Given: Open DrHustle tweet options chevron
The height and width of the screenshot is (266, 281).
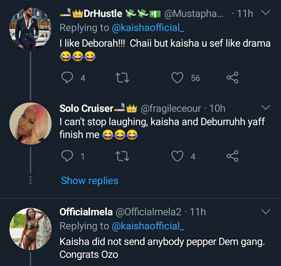Looking at the screenshot, I should 265,14.
